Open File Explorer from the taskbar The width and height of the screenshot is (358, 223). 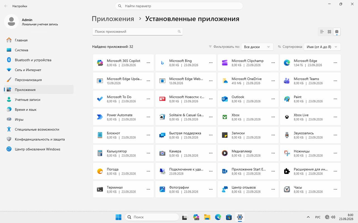coord(207,217)
